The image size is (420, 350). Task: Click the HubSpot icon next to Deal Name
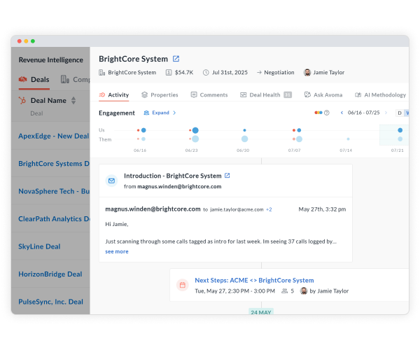[x=22, y=100]
